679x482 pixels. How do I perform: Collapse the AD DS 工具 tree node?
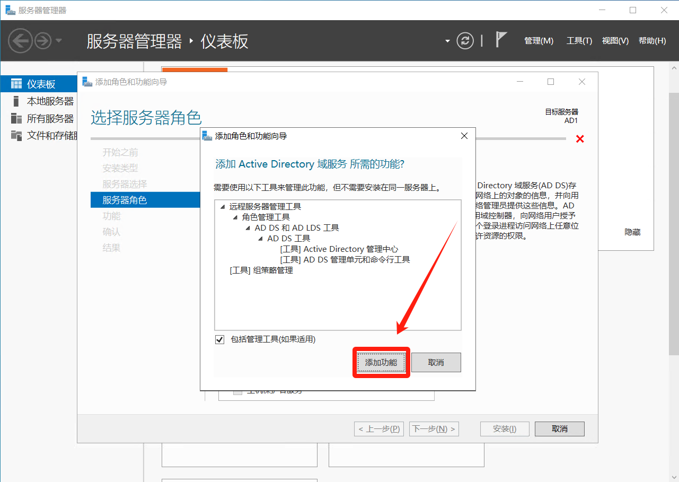click(x=261, y=239)
